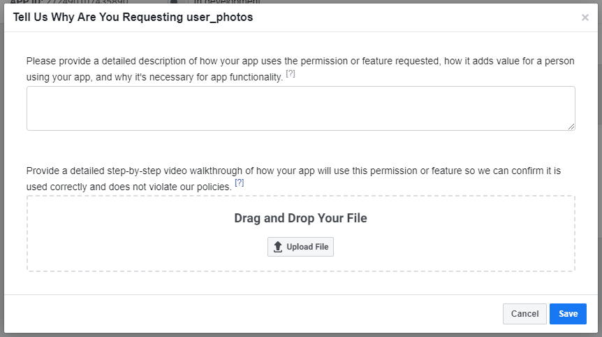602x337 pixels.
Task: Close the user_photos request dialog
Action: tap(585, 17)
